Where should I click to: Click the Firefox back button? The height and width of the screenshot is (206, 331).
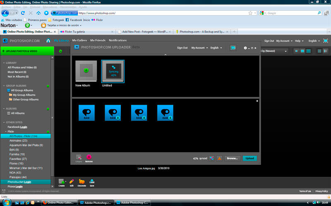point(5,13)
